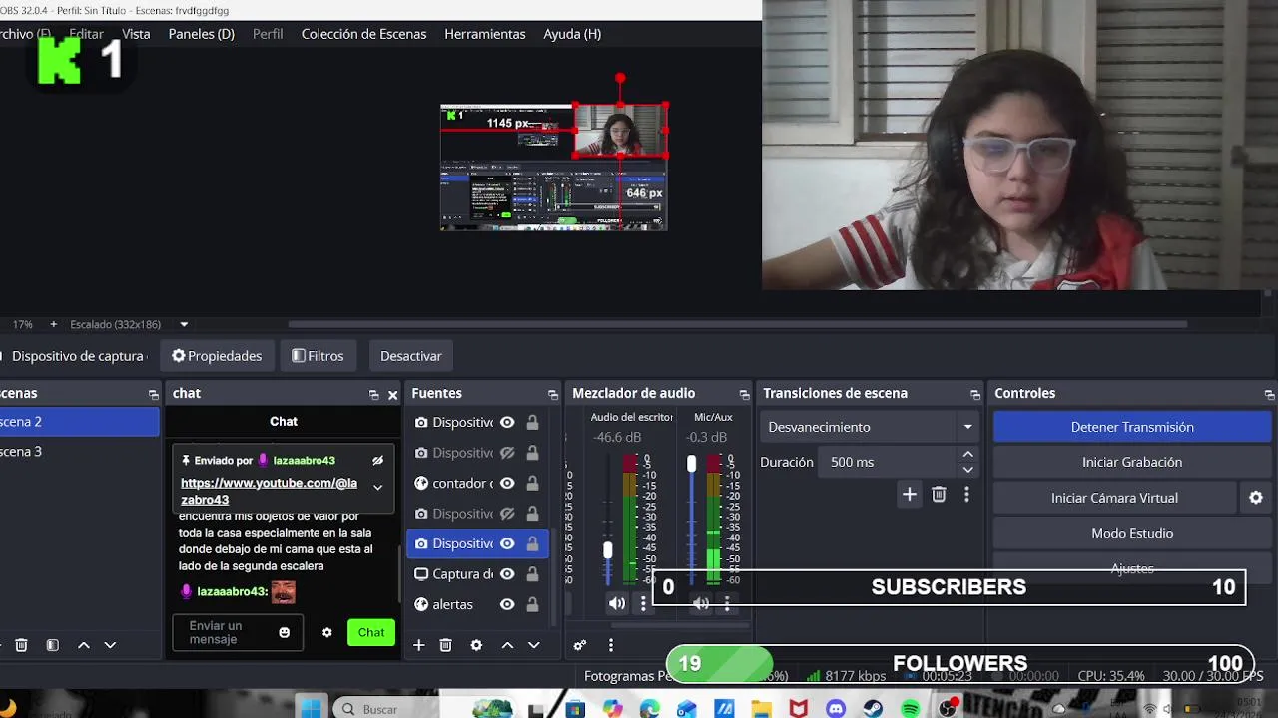Toggle visibility of alertas source
This screenshot has height=718, width=1278.
pyautogui.click(x=507, y=604)
